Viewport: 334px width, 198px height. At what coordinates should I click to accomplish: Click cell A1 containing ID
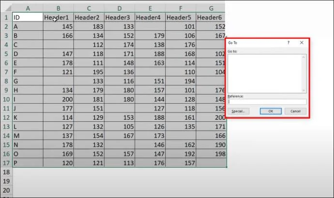pyautogui.click(x=27, y=17)
